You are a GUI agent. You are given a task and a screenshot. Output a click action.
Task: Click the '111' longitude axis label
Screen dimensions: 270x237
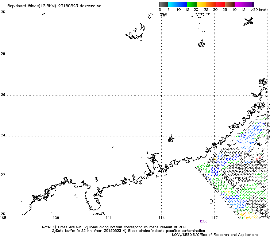(x=108, y=218)
